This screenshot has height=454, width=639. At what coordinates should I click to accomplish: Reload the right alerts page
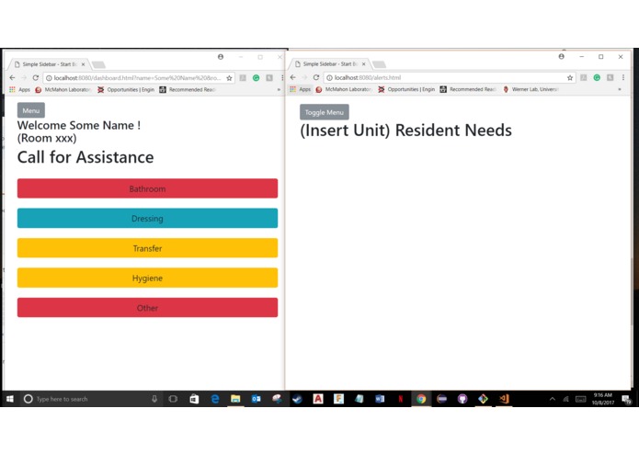(x=316, y=77)
